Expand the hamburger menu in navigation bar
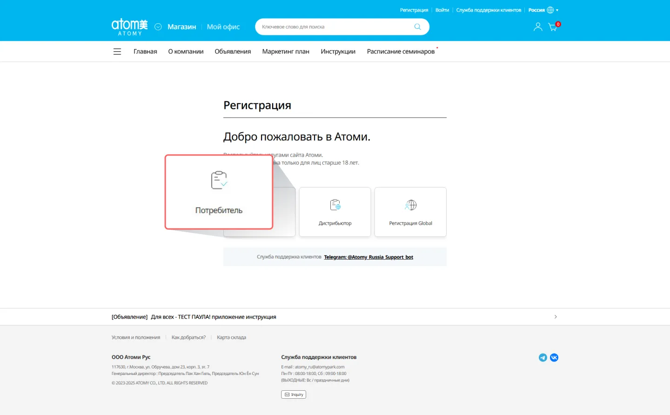670x415 pixels. click(x=117, y=51)
